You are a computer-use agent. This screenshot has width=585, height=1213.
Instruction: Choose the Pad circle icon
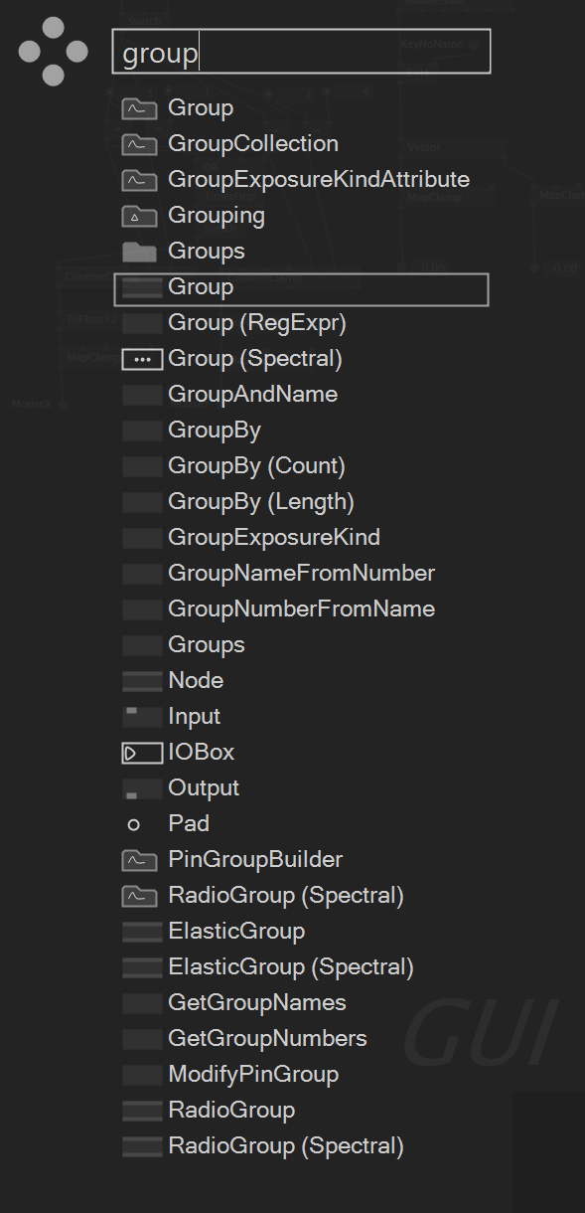click(x=134, y=825)
